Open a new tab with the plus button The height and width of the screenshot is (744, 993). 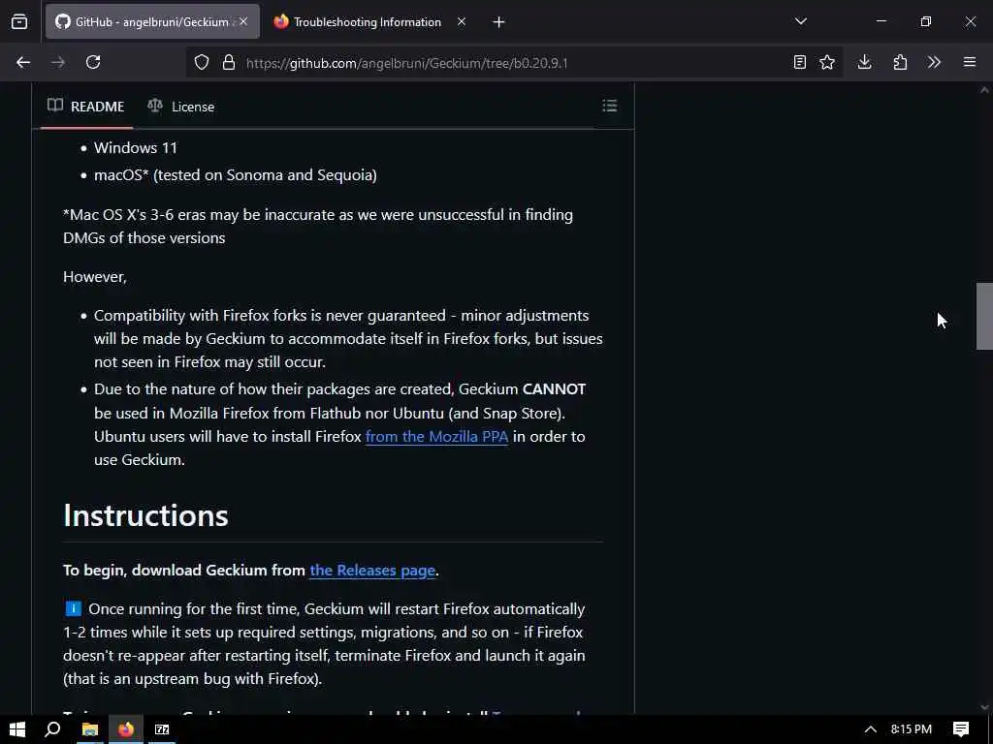pyautogui.click(x=498, y=22)
